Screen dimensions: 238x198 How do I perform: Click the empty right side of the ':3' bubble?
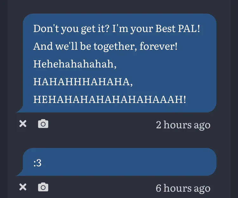point(129,162)
